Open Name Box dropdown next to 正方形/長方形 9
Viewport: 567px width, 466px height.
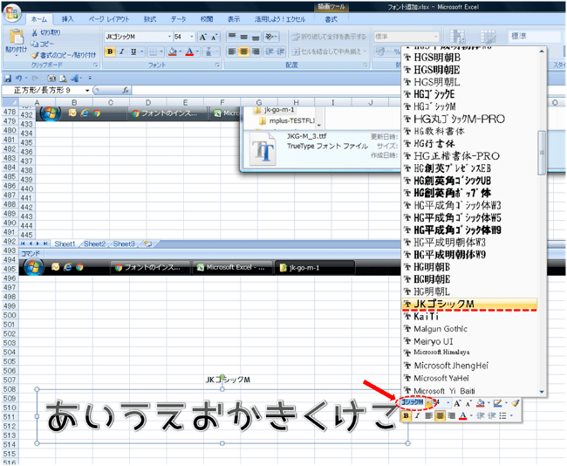[x=87, y=91]
